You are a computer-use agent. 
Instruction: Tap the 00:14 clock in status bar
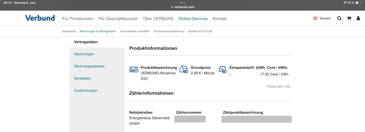(7, 3)
